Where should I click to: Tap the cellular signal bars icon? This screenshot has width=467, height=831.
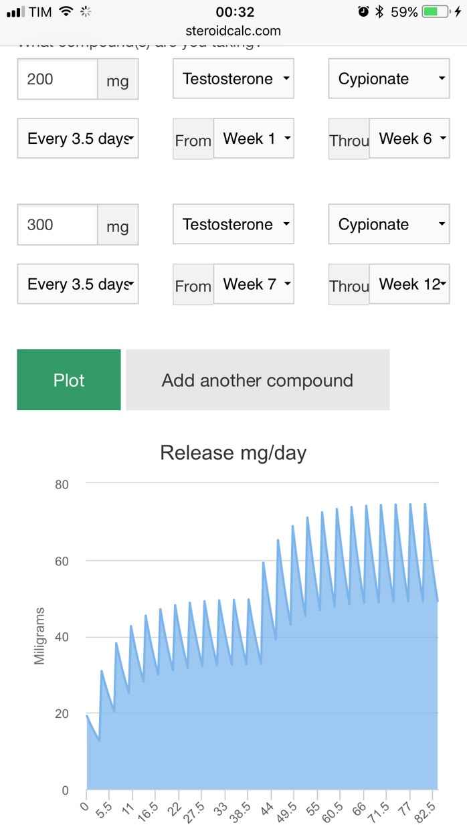15,12
